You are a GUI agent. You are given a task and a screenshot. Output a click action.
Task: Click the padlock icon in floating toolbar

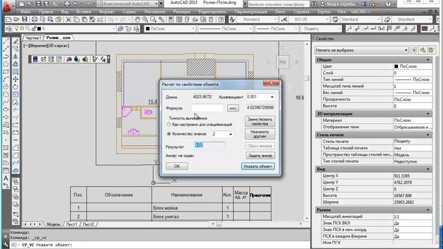point(77,59)
